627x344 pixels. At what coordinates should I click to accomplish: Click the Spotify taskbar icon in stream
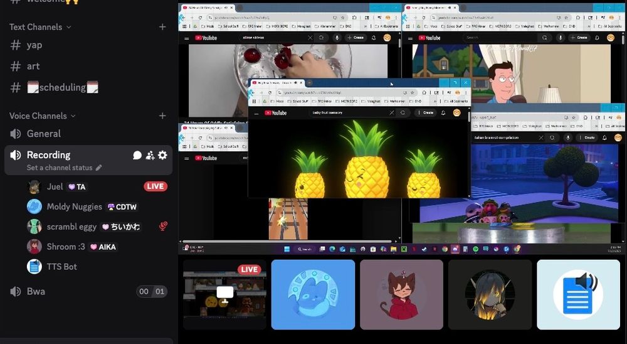point(475,249)
